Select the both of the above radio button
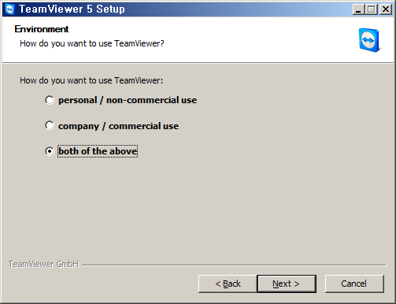Screen dimensions: 396x304 pyautogui.click(x=50, y=151)
